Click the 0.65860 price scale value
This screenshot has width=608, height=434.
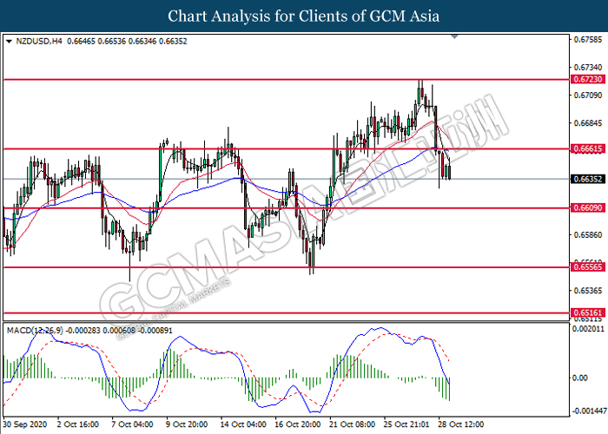pyautogui.click(x=588, y=235)
